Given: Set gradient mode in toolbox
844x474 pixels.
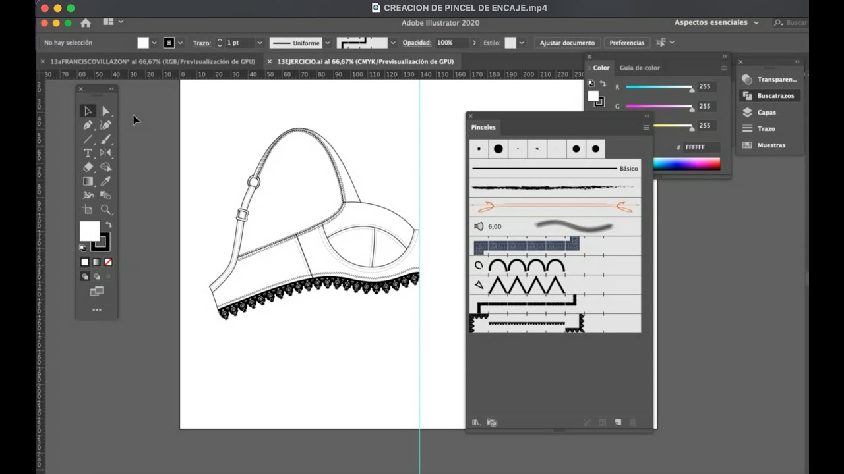Looking at the screenshot, I should (x=96, y=262).
